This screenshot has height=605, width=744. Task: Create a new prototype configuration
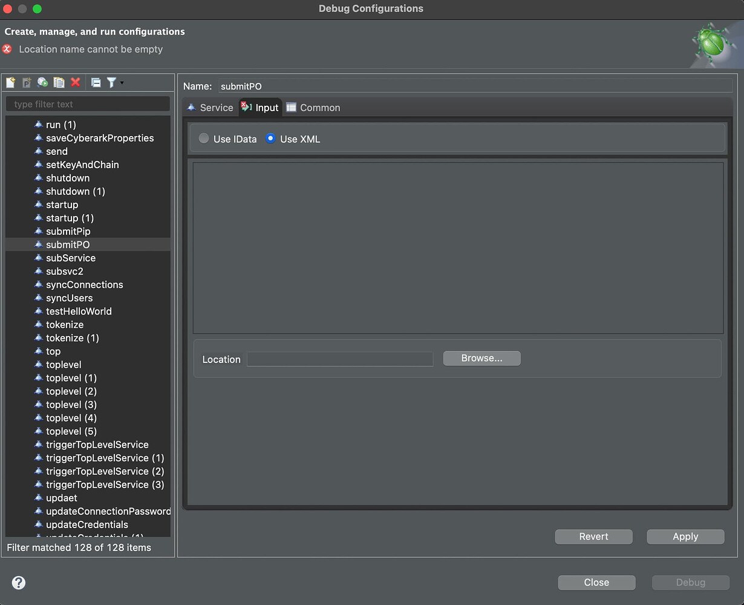pyautogui.click(x=27, y=82)
